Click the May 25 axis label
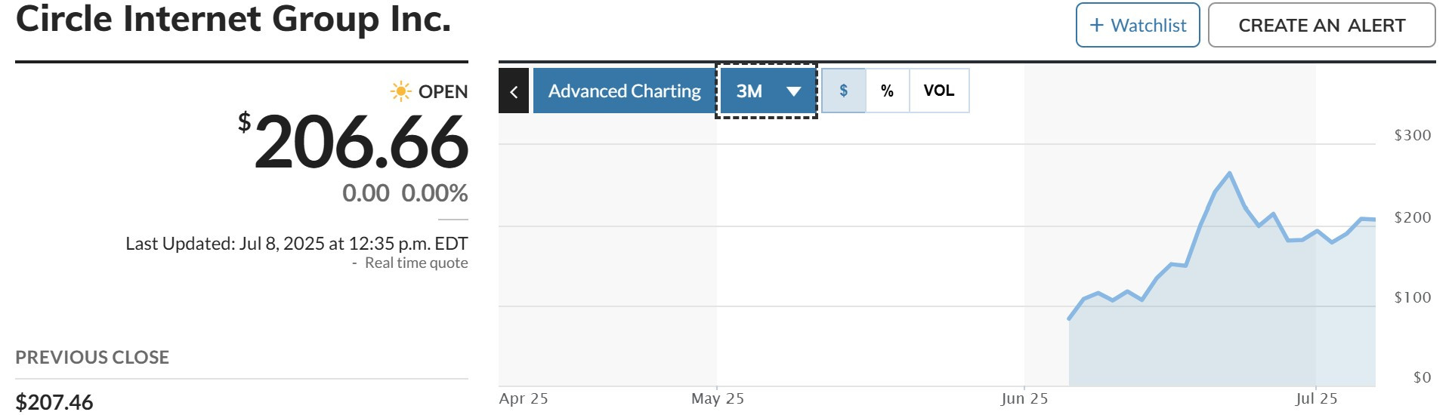1452x415 pixels. pyautogui.click(x=718, y=398)
